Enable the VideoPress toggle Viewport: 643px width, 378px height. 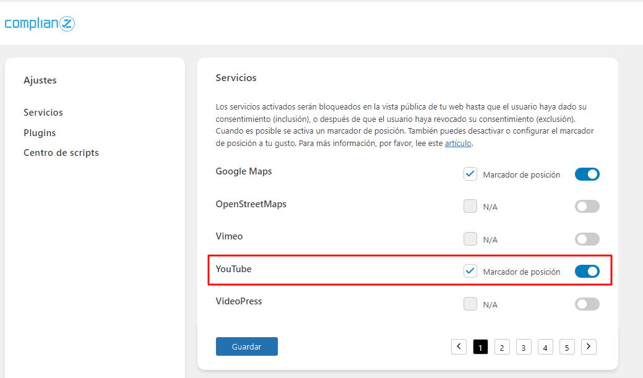[587, 304]
